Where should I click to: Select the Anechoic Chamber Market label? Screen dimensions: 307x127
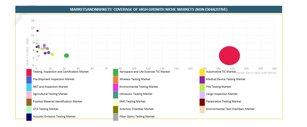136,109
